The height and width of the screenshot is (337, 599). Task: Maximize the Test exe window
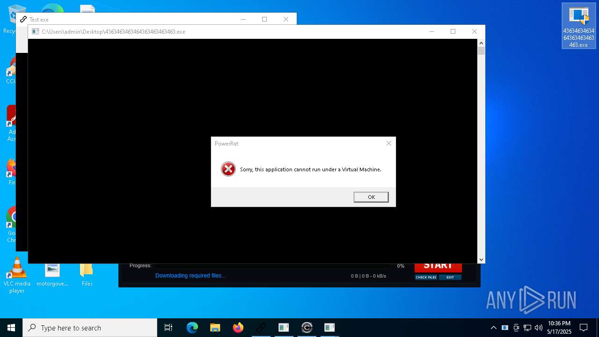click(x=264, y=19)
